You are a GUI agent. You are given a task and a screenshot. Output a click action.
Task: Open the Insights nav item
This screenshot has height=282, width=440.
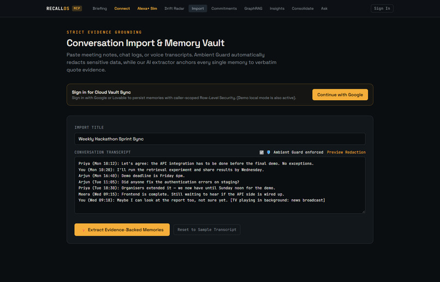click(277, 8)
